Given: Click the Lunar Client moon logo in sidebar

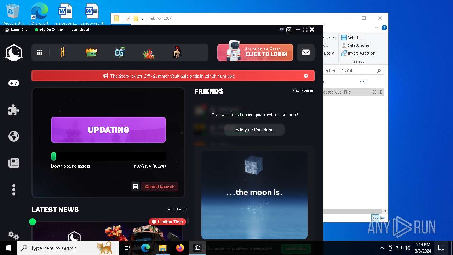Looking at the screenshot, I should pyautogui.click(x=14, y=52).
